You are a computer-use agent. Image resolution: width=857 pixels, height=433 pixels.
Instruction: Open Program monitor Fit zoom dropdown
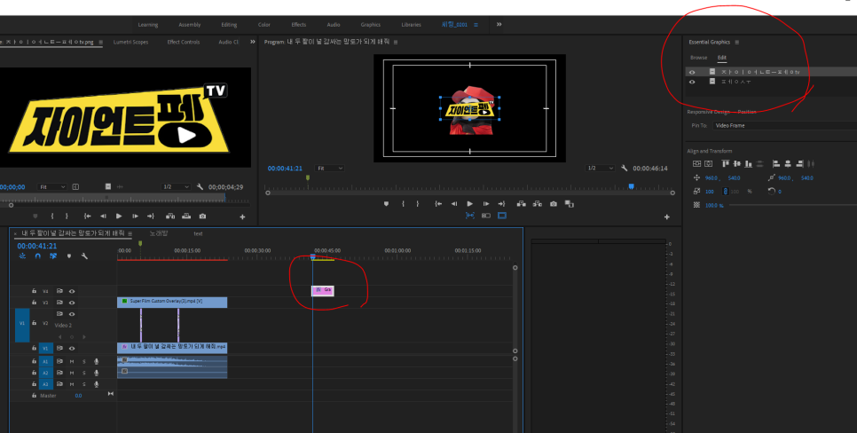pos(329,169)
